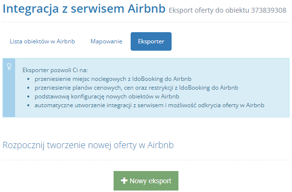Viewport: 292px width, 192px height.
Task: Click the lightbulb hint icon
Action: click(x=9, y=66)
